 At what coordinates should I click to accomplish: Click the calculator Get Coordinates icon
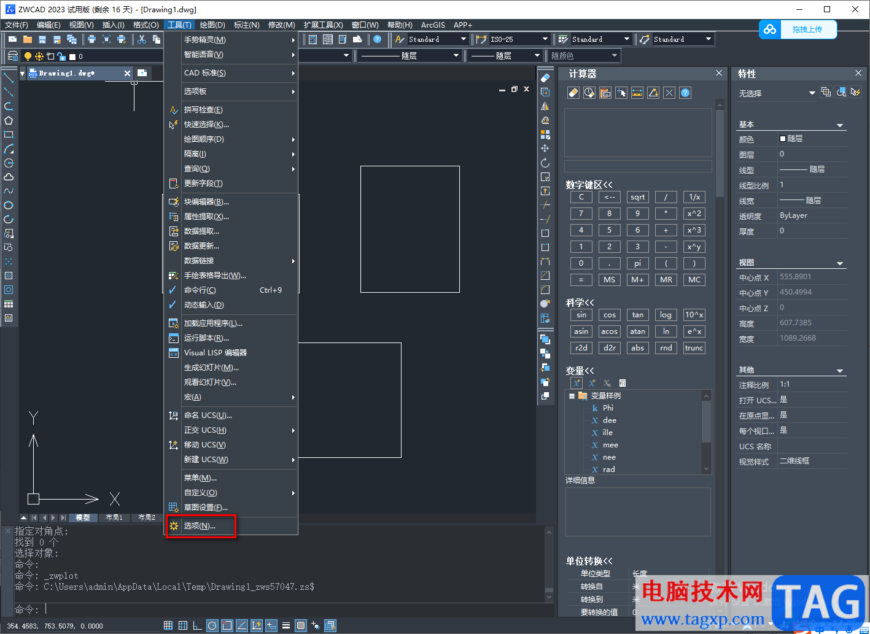pyautogui.click(x=621, y=93)
